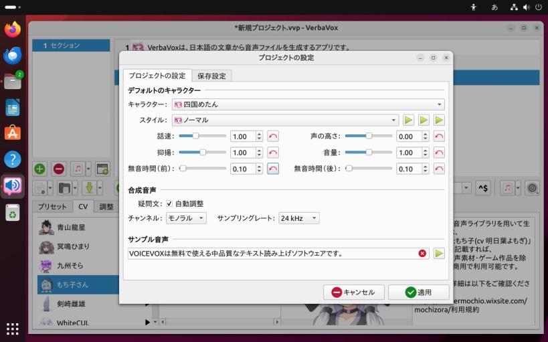Open the スタイル dropdown

coord(285,120)
